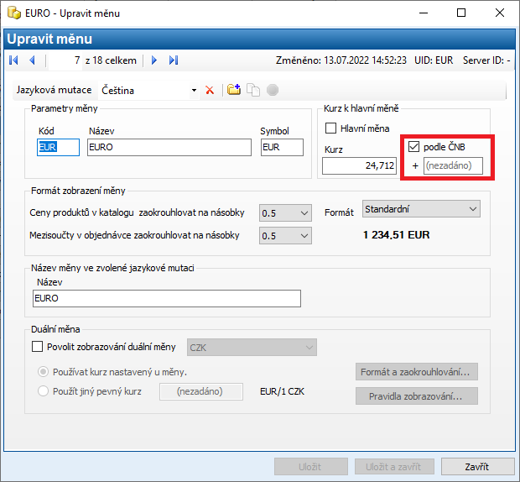Click the language mutation Název field
This screenshot has width=520, height=482.
(165, 299)
